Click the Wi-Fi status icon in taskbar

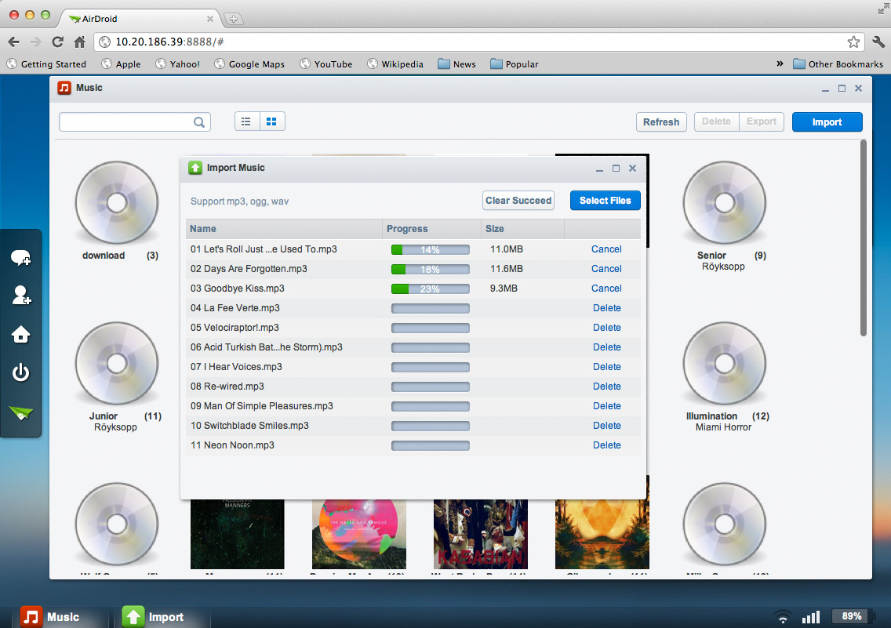coord(782,616)
